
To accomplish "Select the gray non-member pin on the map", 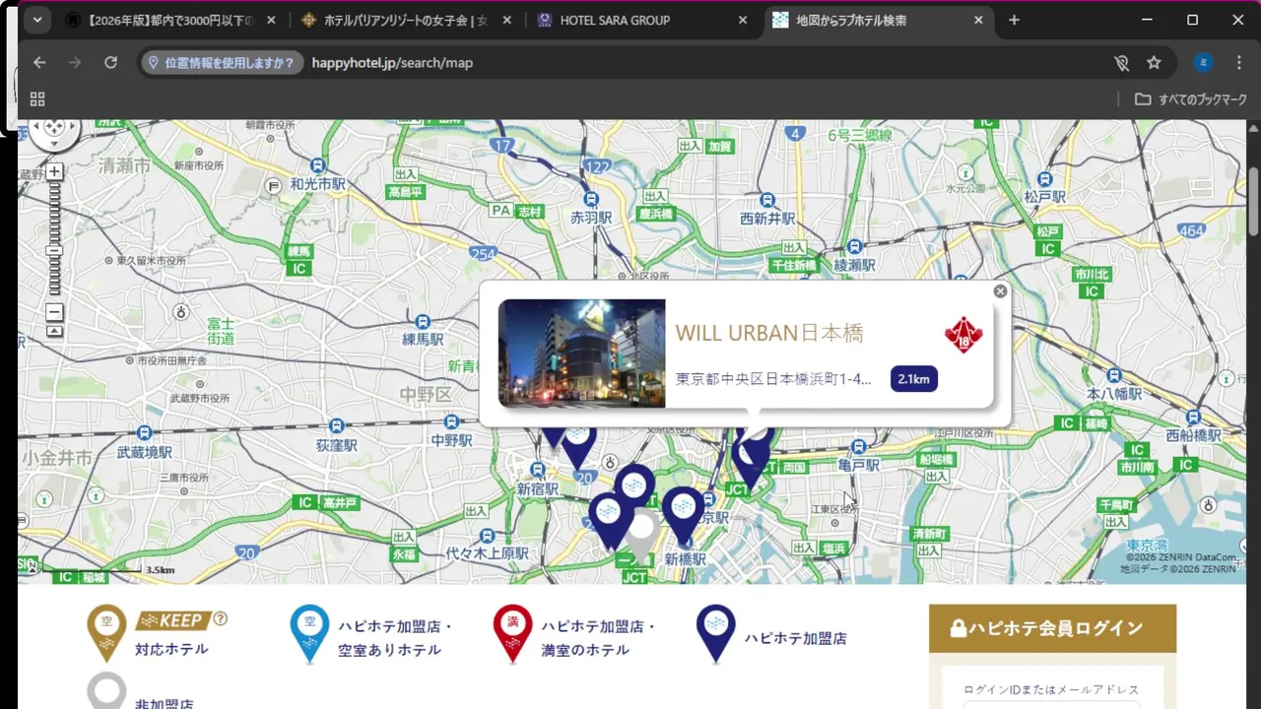I will 642,535.
